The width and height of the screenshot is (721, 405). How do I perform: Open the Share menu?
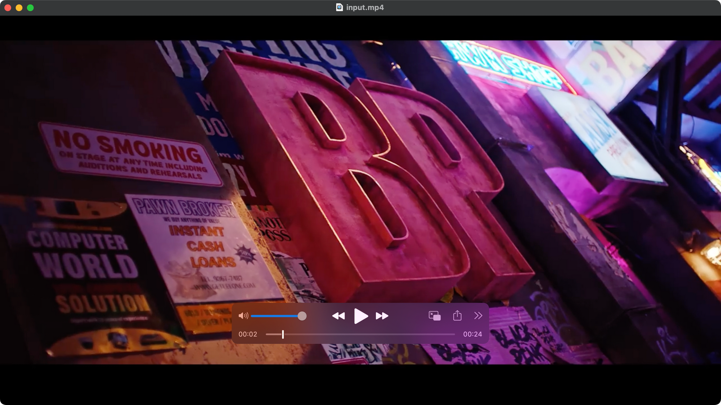coord(457,316)
